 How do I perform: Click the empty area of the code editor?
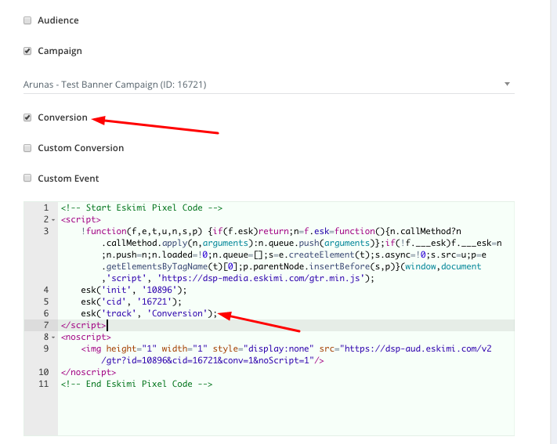click(x=286, y=412)
